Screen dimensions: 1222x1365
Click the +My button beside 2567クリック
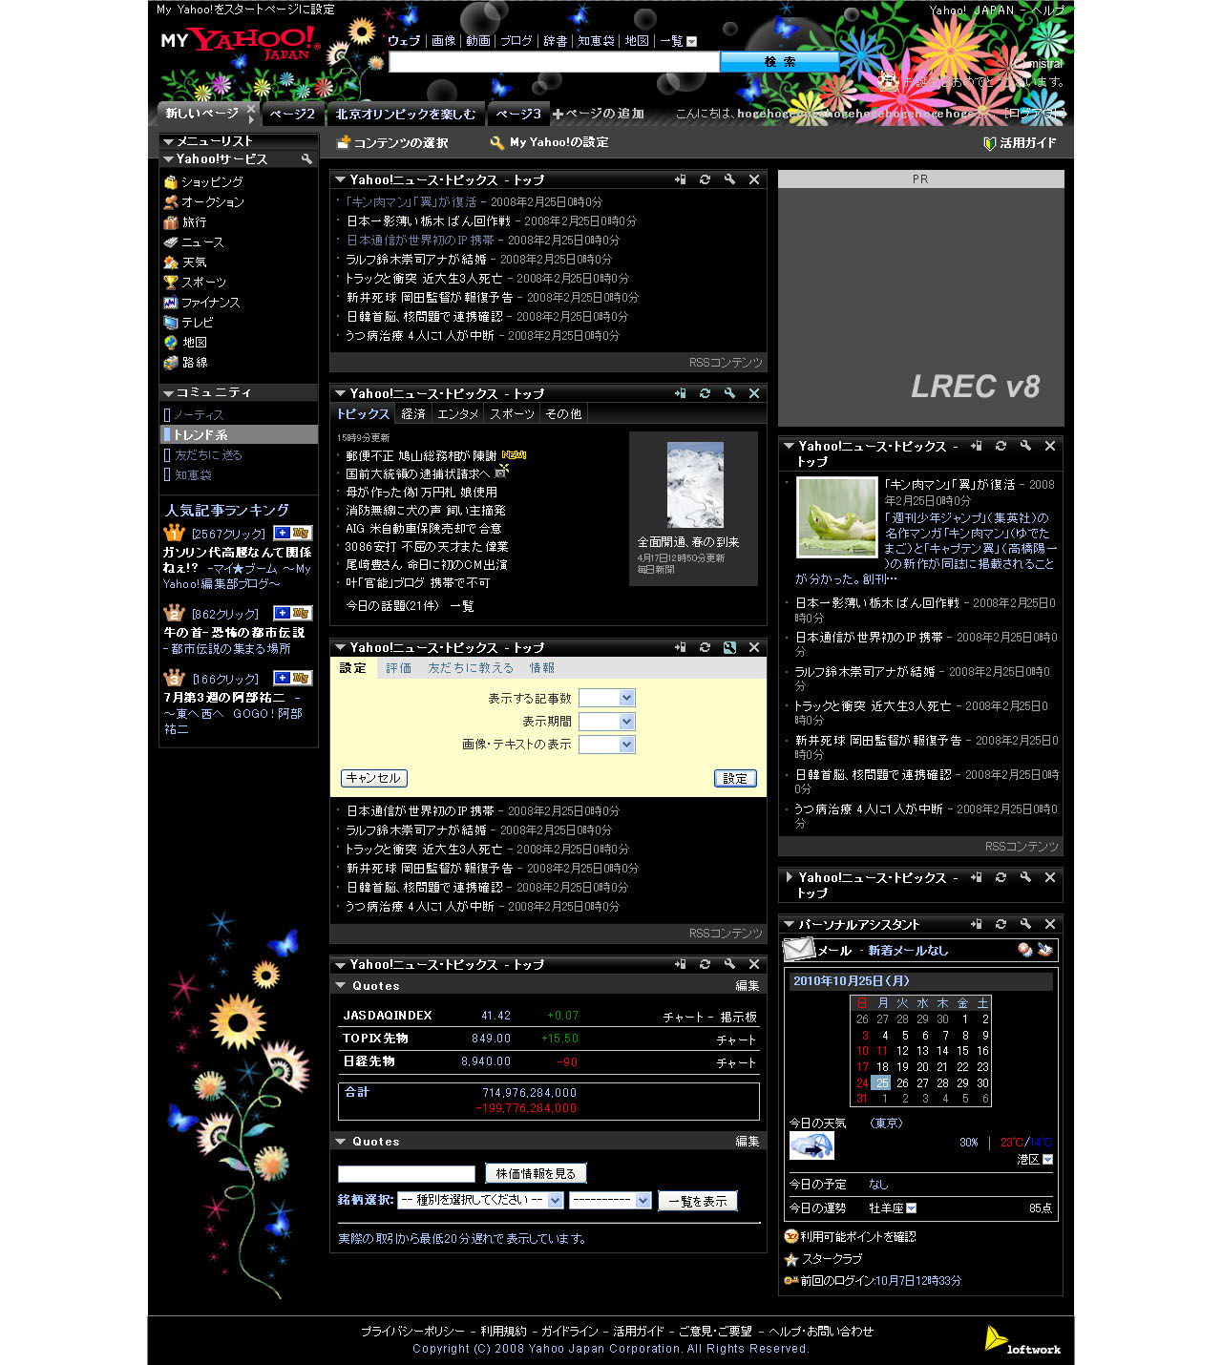(293, 533)
